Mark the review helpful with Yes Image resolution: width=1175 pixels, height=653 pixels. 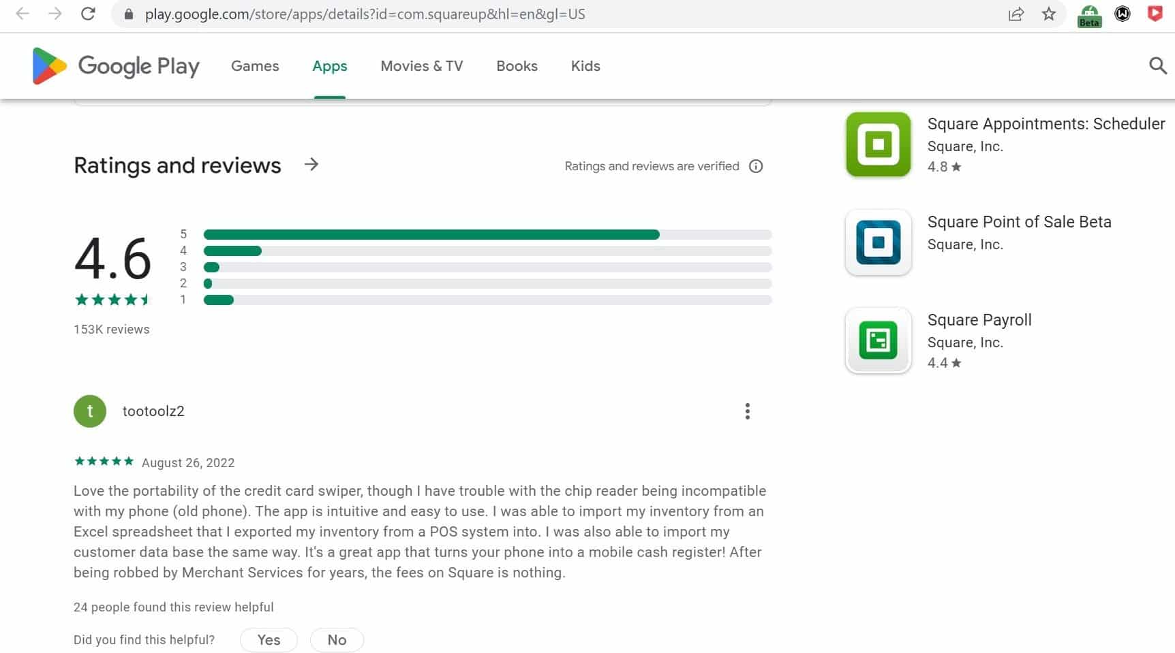pos(269,640)
